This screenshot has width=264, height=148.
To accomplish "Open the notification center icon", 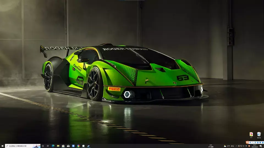I will (261, 146).
